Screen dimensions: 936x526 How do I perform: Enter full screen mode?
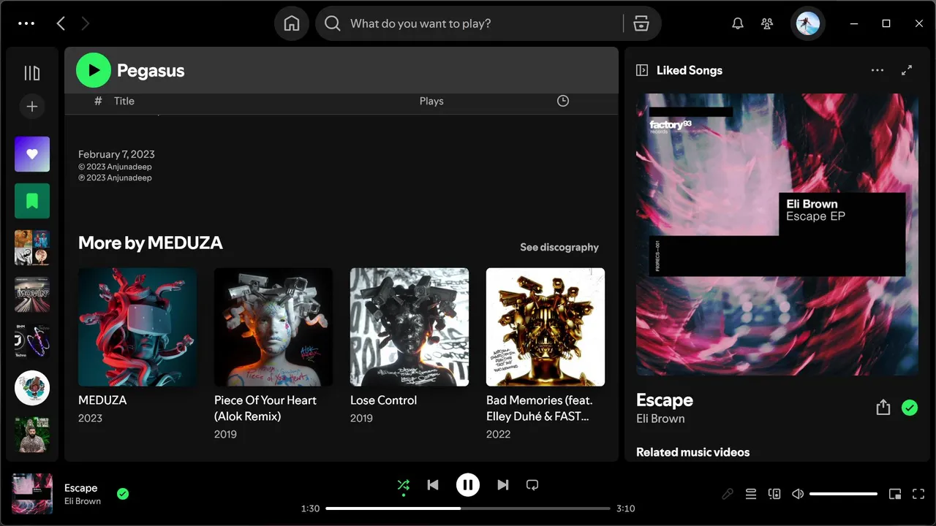coord(918,494)
